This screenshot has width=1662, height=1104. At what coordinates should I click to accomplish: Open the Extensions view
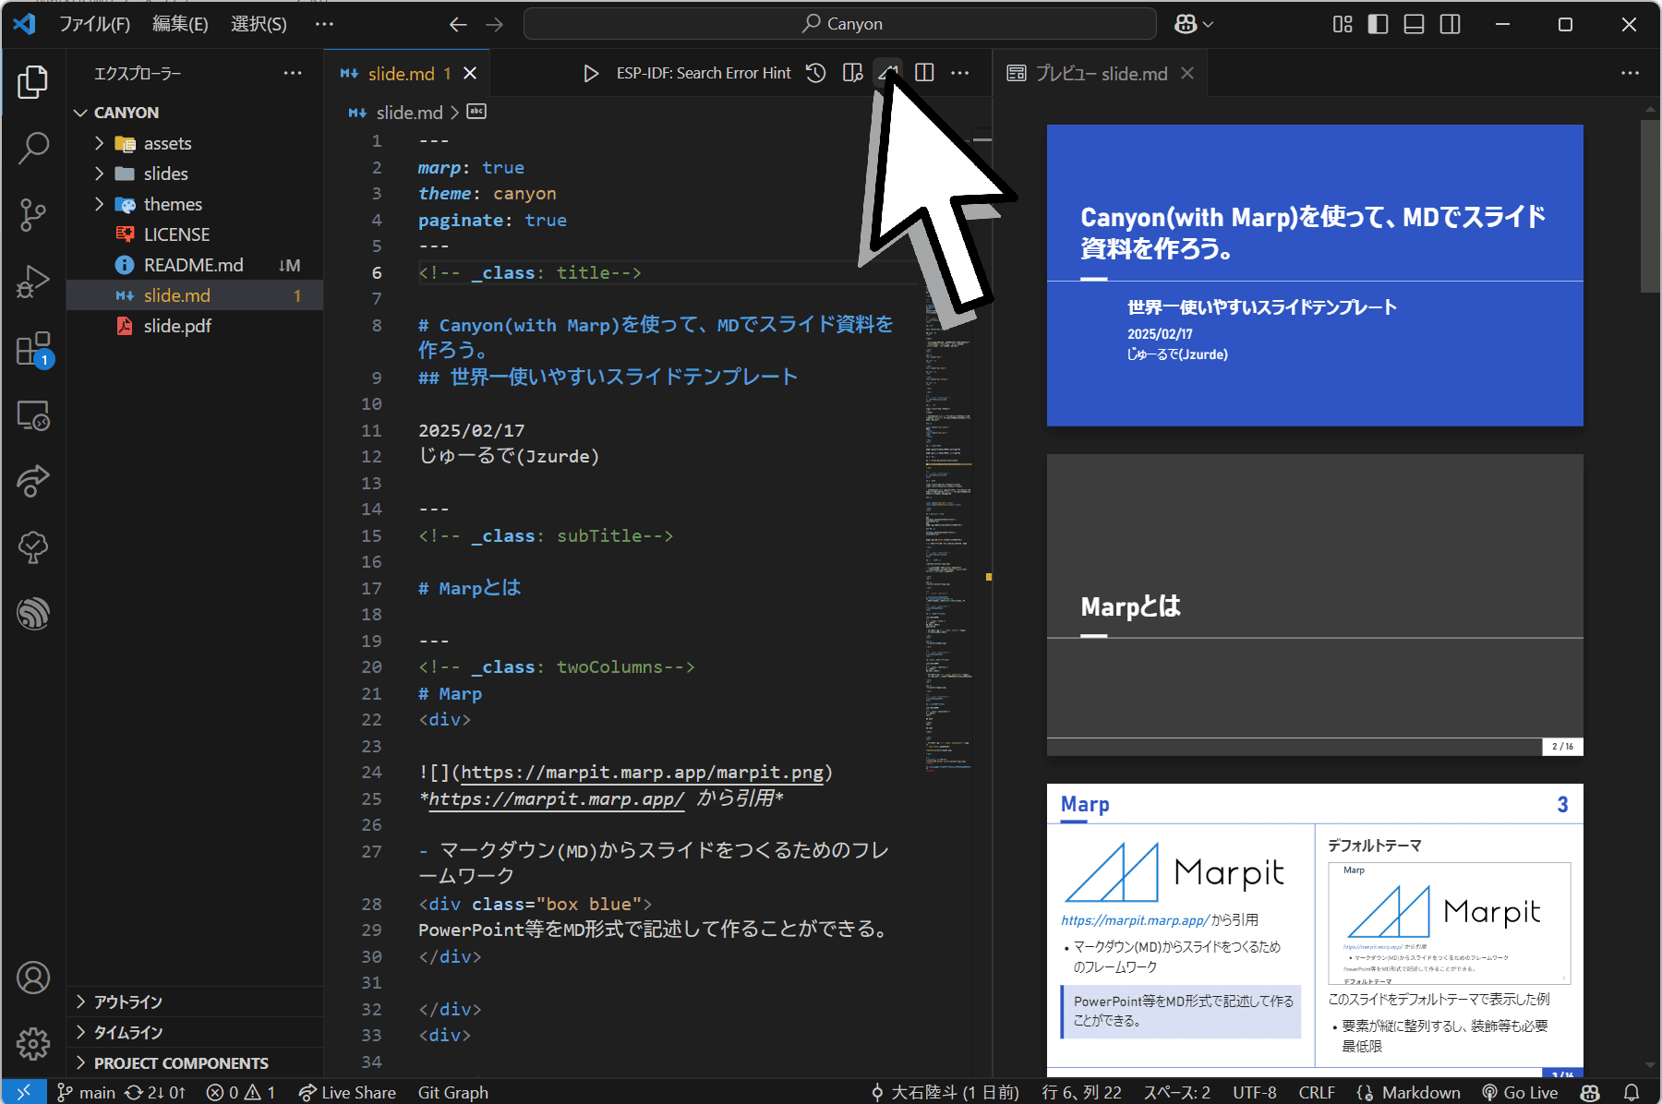click(x=33, y=350)
